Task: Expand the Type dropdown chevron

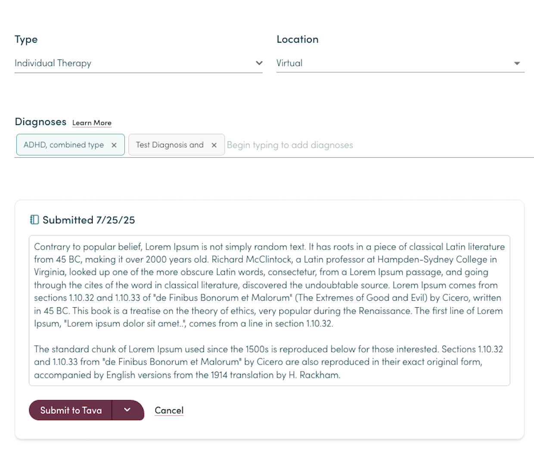Action: coord(259,63)
